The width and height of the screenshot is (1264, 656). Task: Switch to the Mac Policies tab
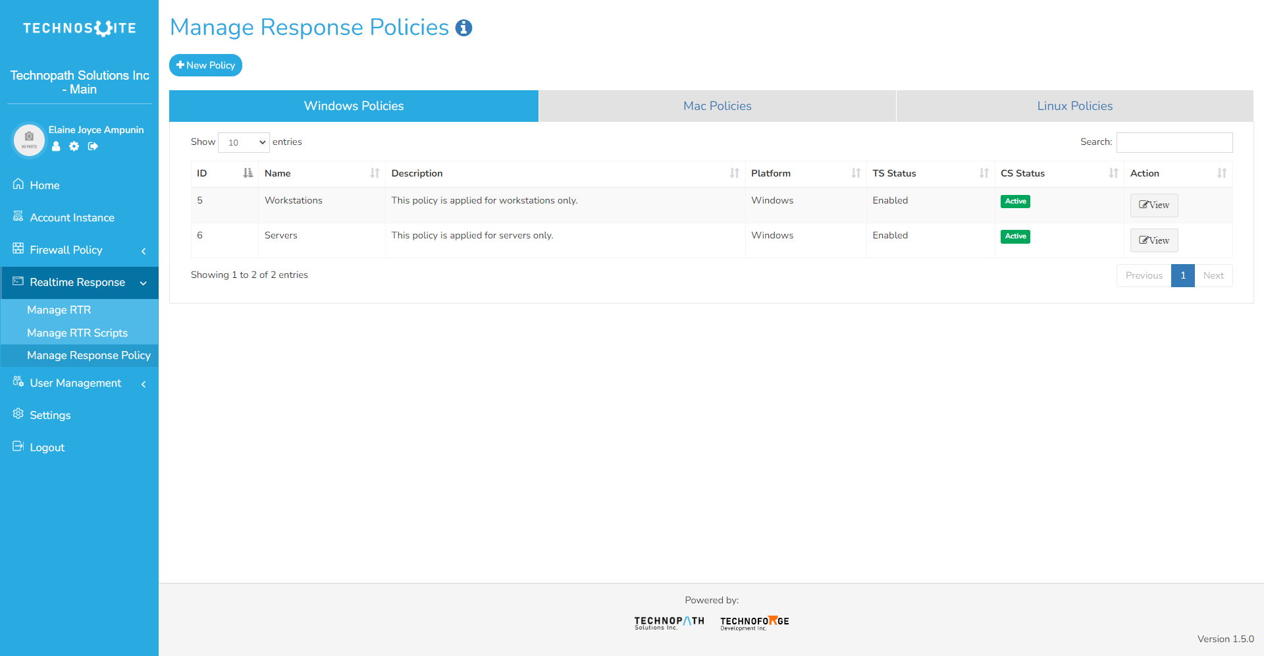point(717,106)
